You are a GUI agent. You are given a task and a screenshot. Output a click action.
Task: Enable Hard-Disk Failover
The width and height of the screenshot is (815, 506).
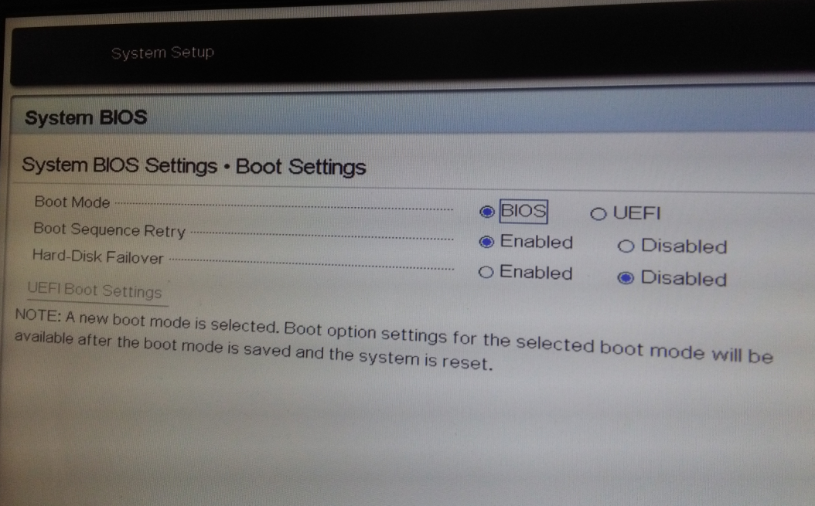[x=486, y=272]
